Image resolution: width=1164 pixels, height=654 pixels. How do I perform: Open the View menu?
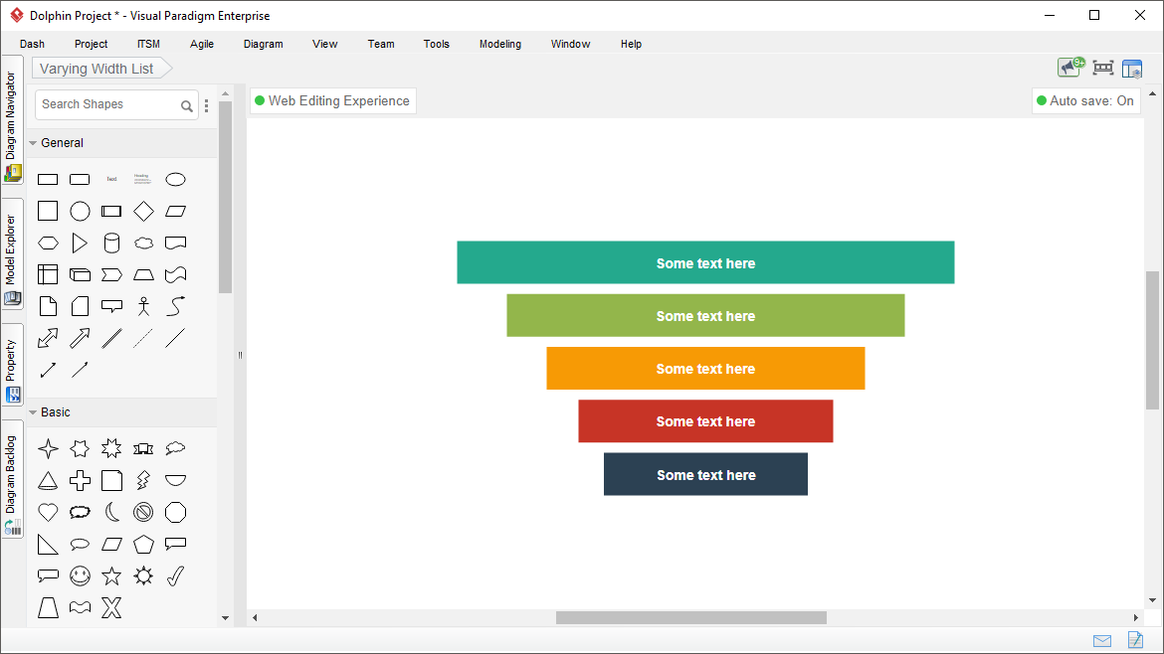325,44
